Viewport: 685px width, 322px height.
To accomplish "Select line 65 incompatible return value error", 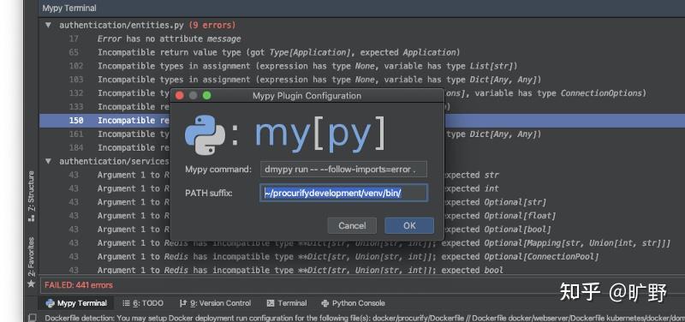I will (x=362, y=52).
